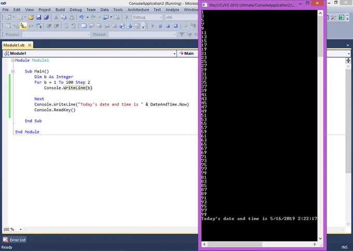Open the Team menu
This screenshot has height=251, width=353.
91,10
